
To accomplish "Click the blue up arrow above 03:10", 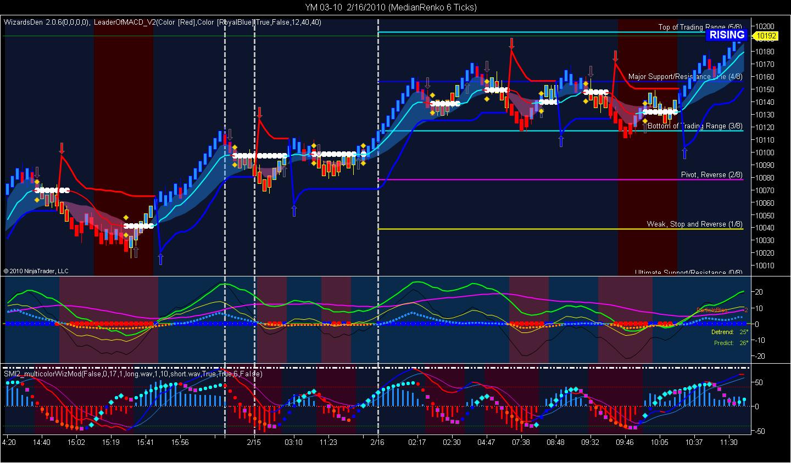I will [x=294, y=210].
